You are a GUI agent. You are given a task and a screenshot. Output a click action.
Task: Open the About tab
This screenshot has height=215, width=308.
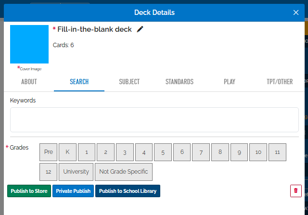coord(29,82)
